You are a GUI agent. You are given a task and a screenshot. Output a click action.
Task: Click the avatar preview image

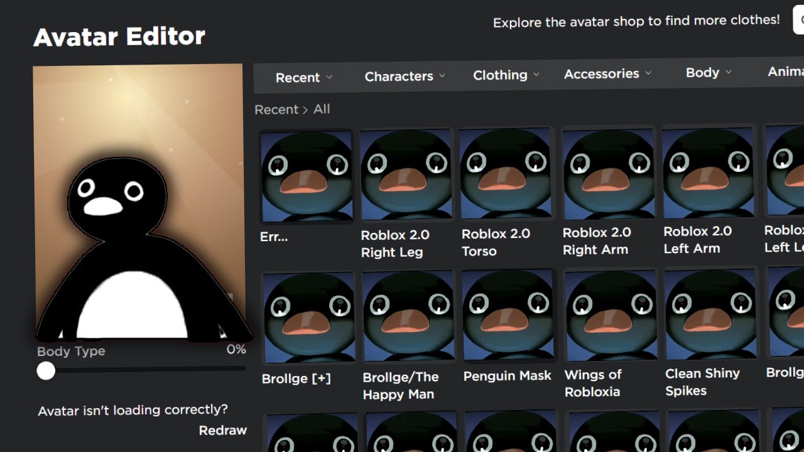tap(138, 202)
